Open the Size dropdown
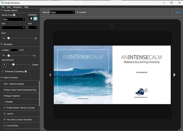This screenshot has width=183, height=131. 33,27
